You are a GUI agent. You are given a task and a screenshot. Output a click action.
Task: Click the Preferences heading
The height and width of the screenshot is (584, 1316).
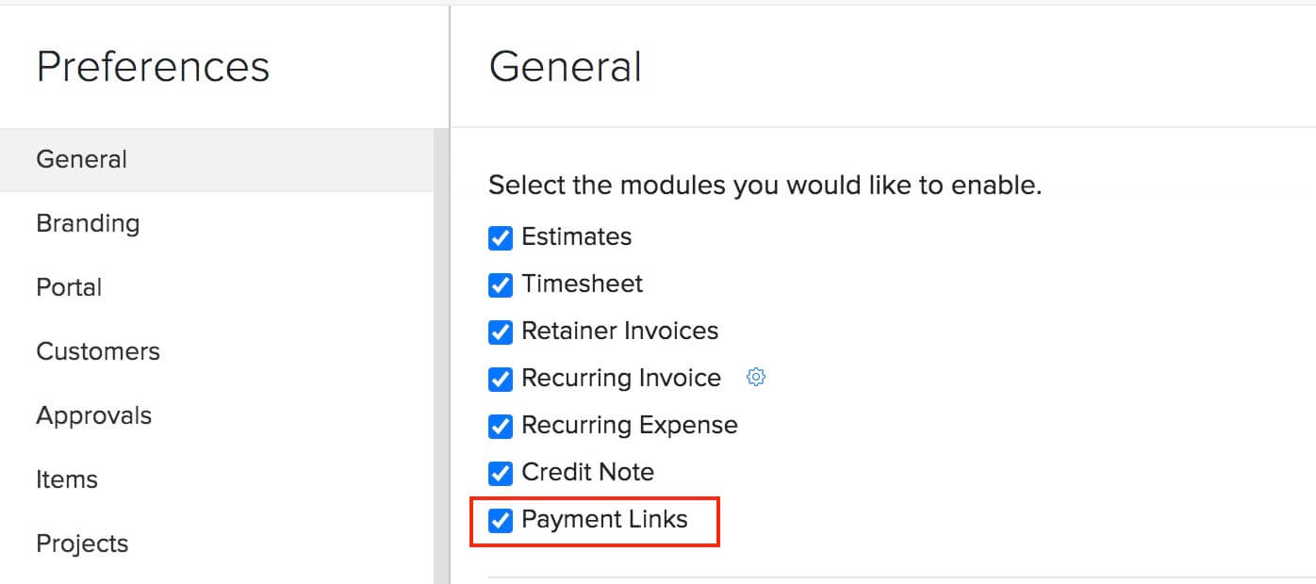[x=153, y=66]
